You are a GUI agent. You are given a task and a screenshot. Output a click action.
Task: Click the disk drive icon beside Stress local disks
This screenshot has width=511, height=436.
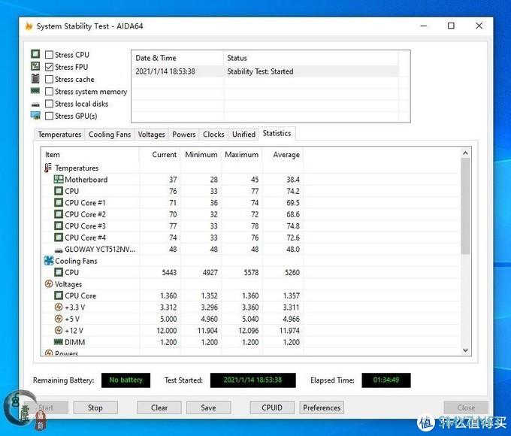[x=35, y=104]
